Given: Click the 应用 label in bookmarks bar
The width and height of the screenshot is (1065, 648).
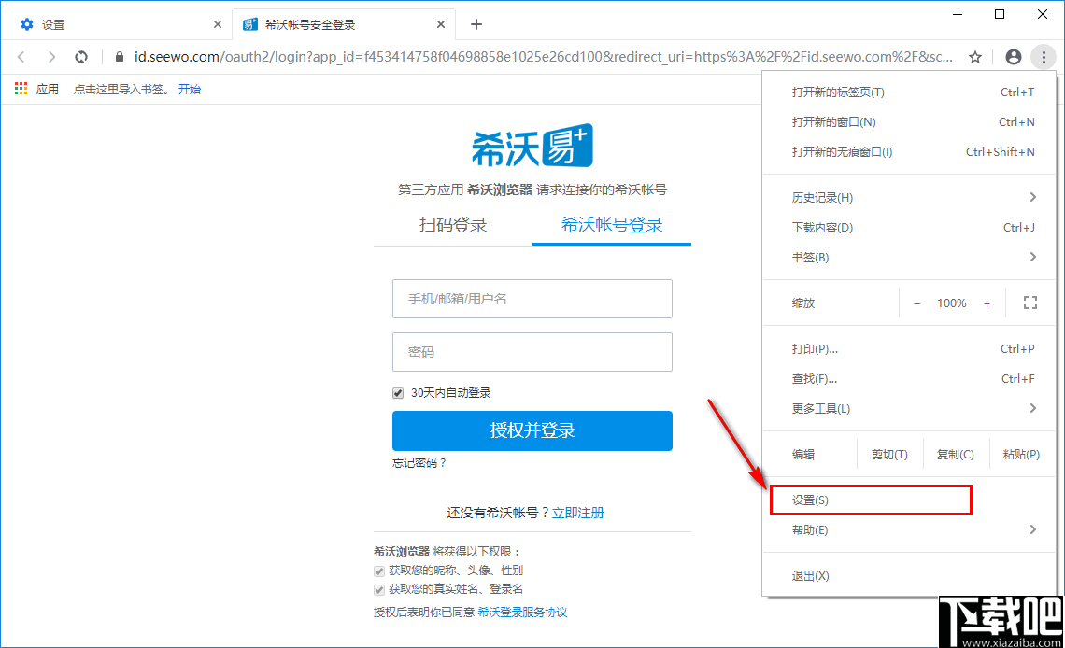Looking at the screenshot, I should point(48,89).
